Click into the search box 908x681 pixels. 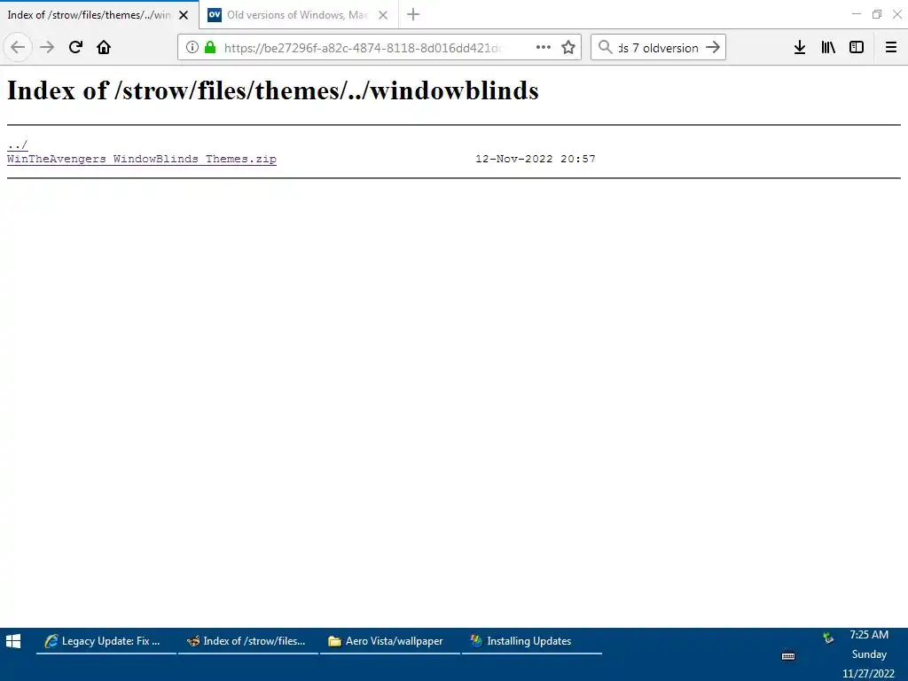659,48
